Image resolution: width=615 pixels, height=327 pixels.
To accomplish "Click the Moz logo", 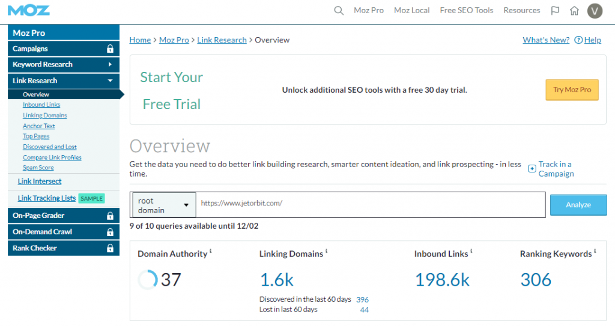I will (x=29, y=11).
